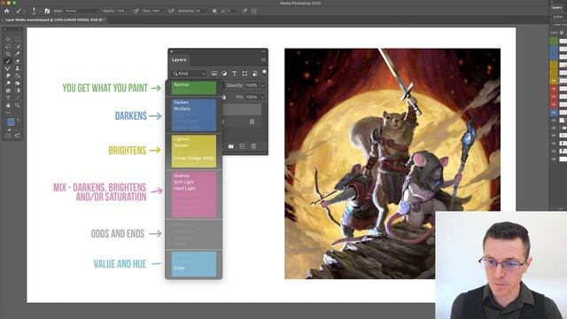This screenshot has width=567, height=319.
Task: Open the Smoothing value arrow
Action: coord(207,11)
